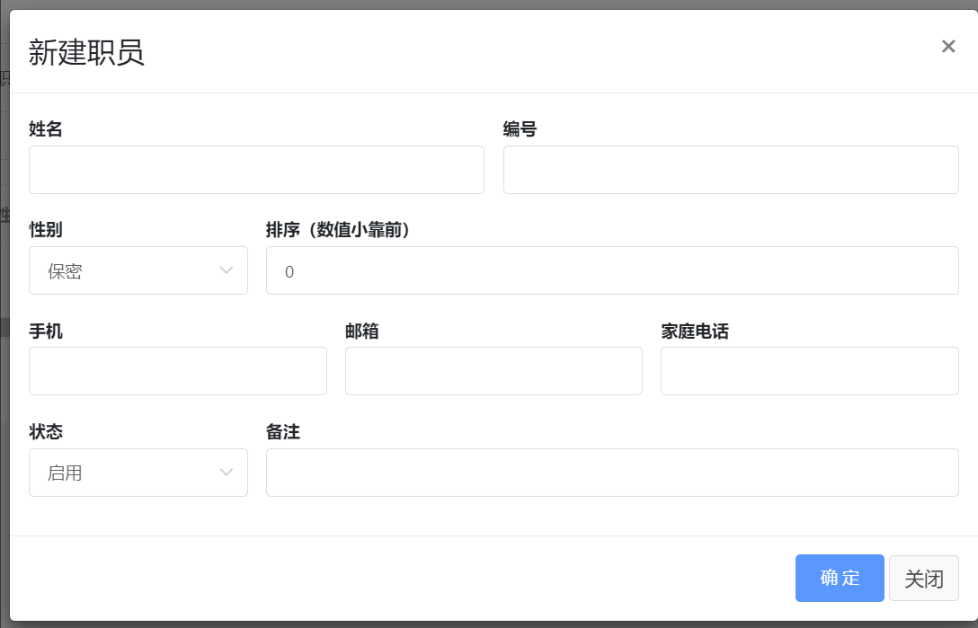Viewport: 978px width, 628px height.
Task: Click the 姓名 field label
Action: (46, 129)
